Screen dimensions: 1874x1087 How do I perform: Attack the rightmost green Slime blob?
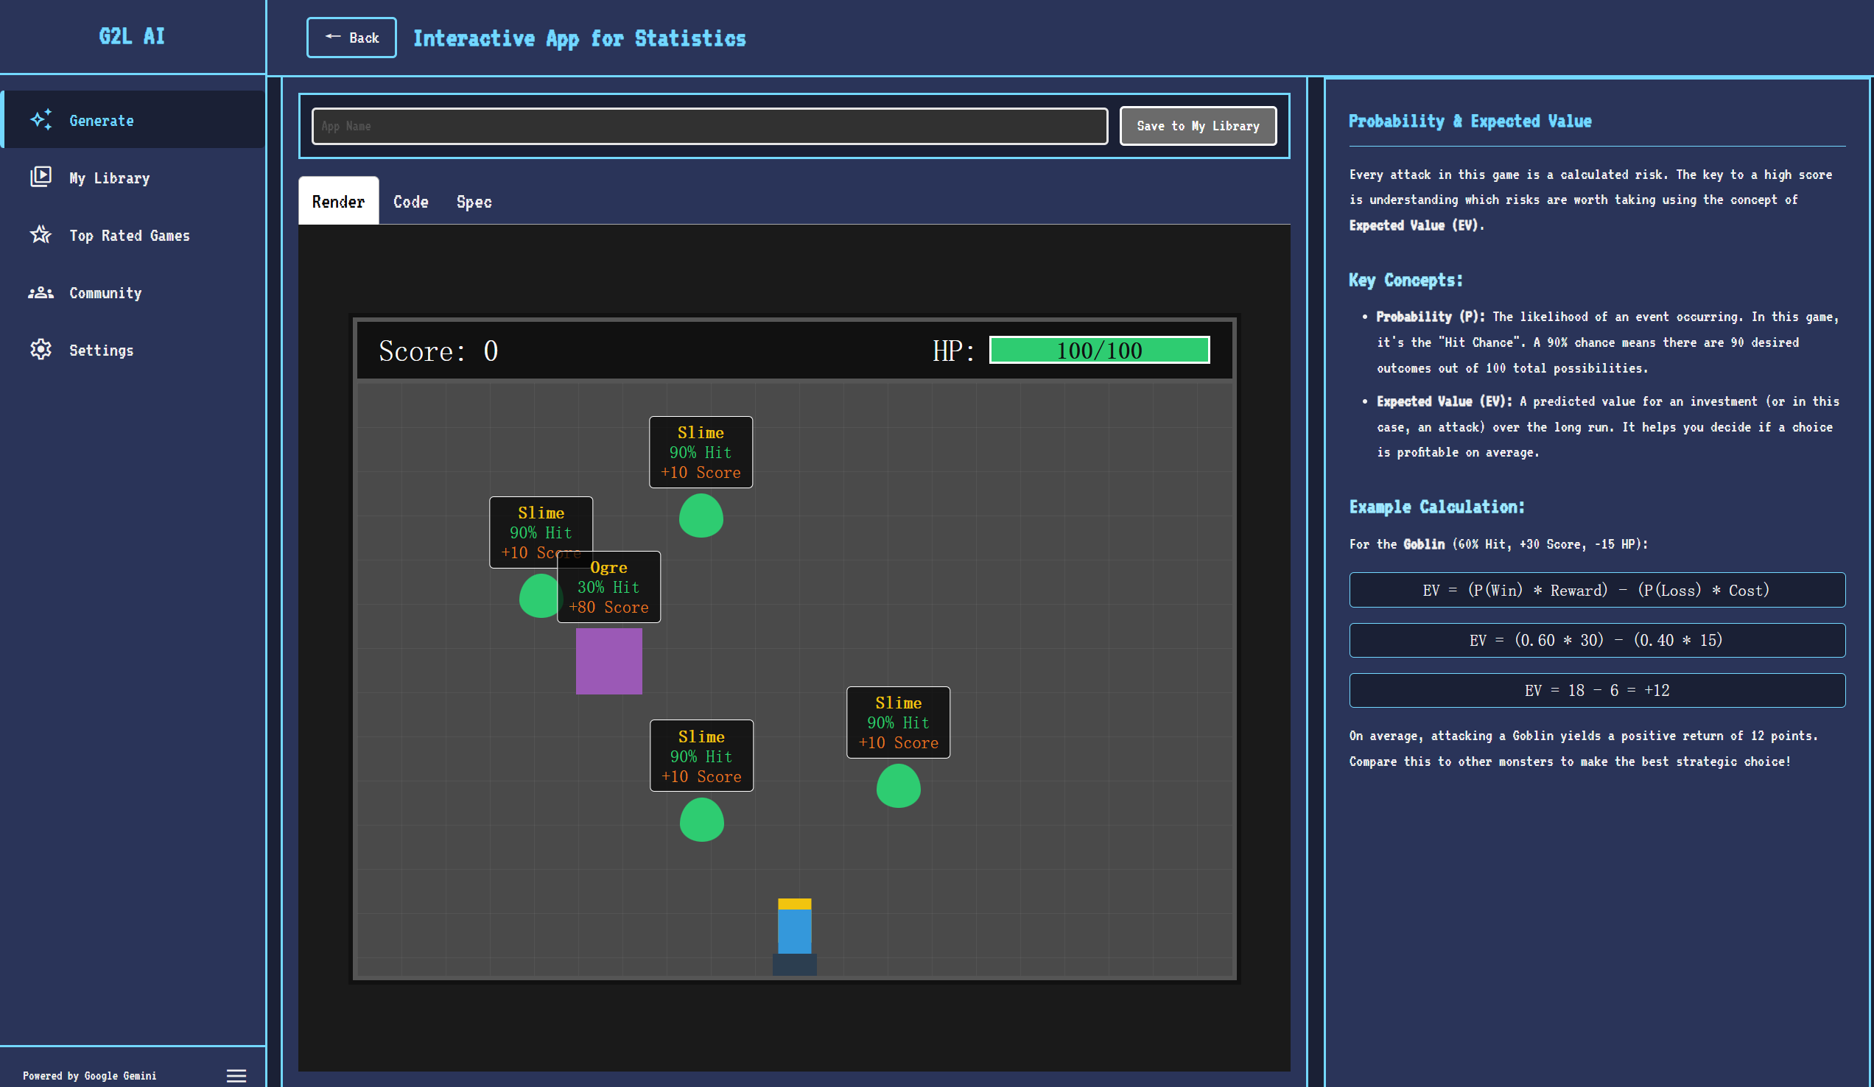pos(897,786)
